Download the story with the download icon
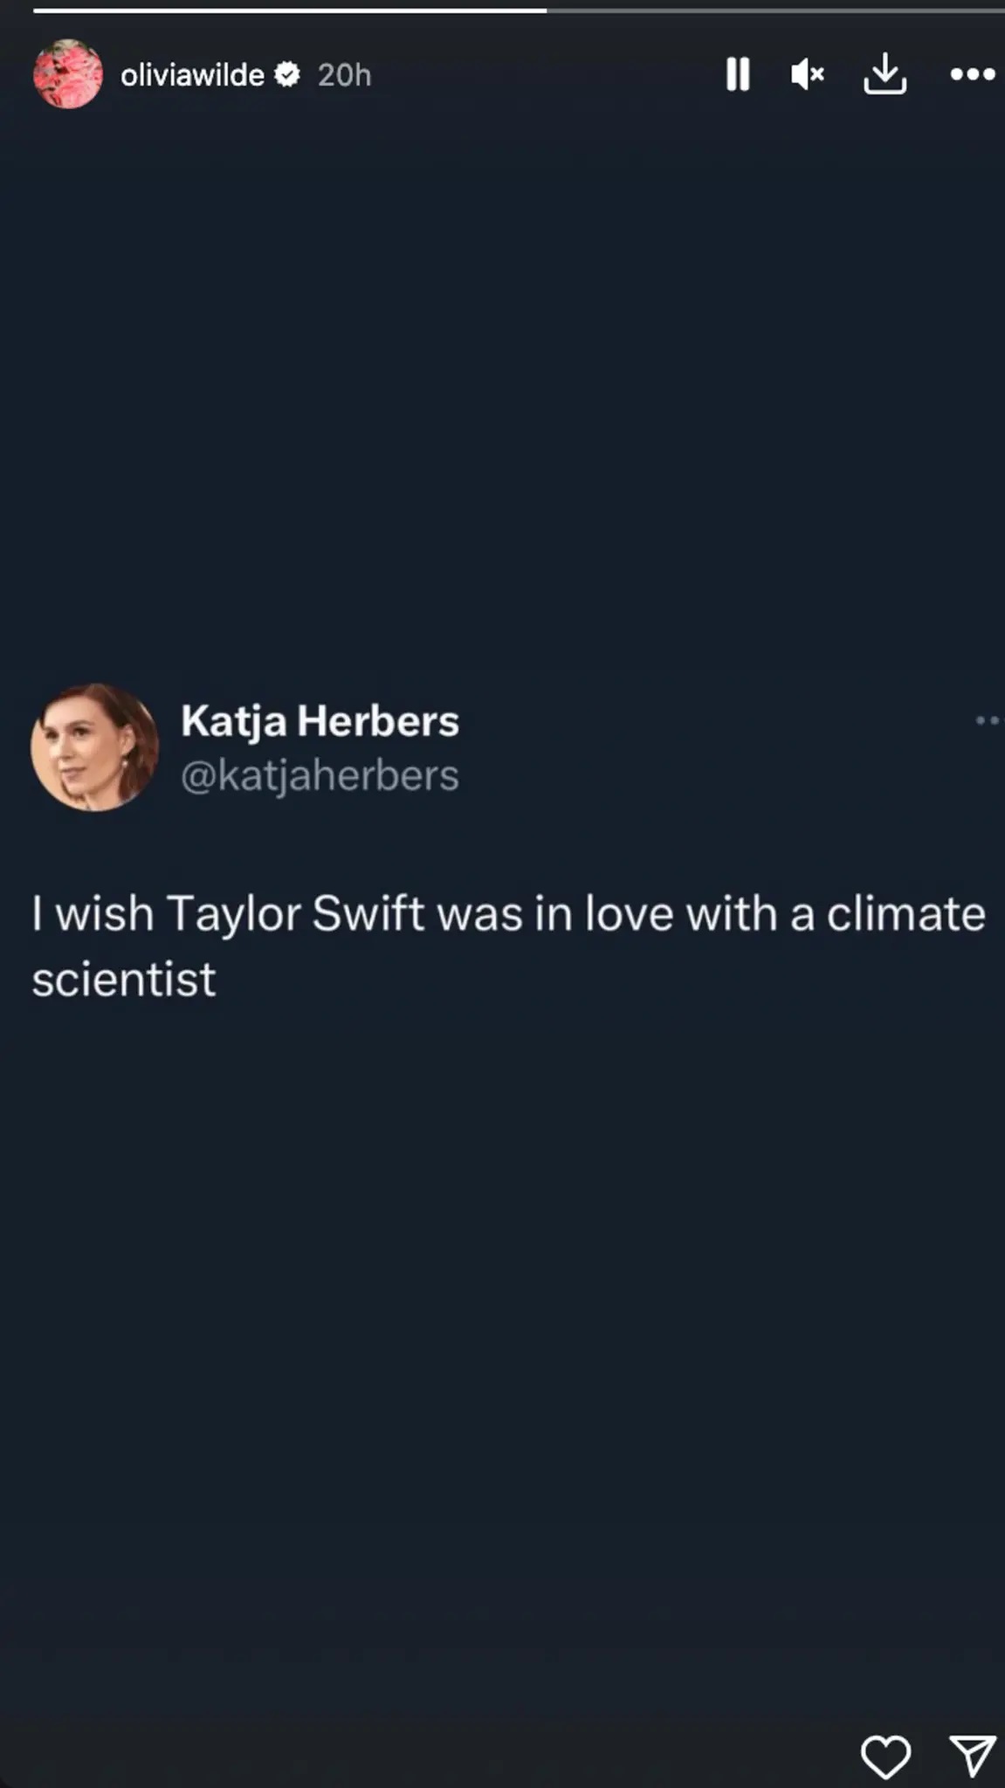The image size is (1005, 1788). pos(885,75)
